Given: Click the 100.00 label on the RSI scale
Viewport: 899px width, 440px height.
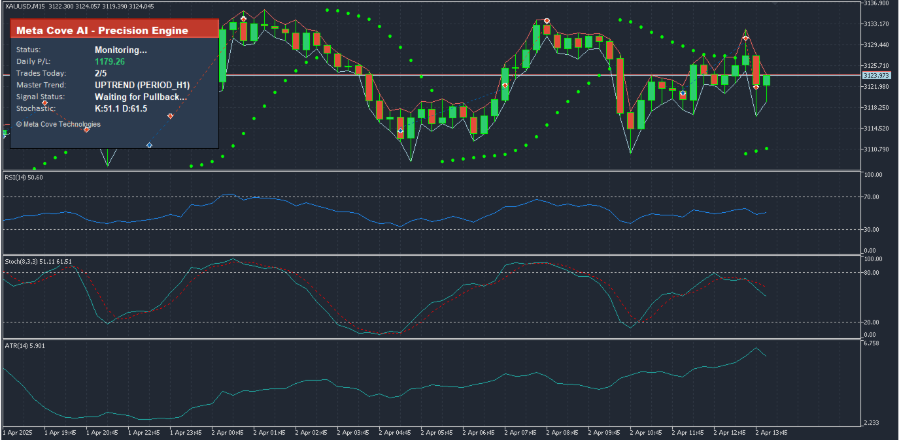Looking at the screenshot, I should (874, 175).
